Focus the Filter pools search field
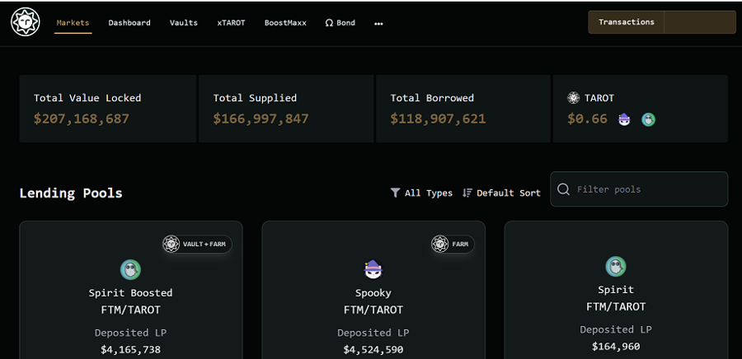This screenshot has width=742, height=359. (639, 189)
